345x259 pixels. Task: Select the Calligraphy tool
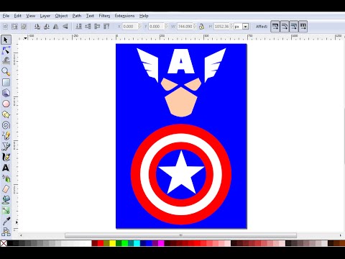(x=6, y=157)
